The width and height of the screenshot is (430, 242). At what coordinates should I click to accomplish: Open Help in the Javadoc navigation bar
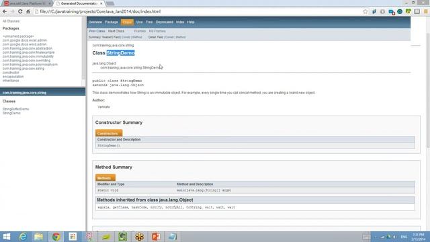coord(191,22)
